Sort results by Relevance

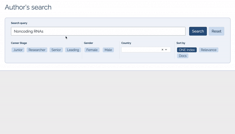coord(208,50)
